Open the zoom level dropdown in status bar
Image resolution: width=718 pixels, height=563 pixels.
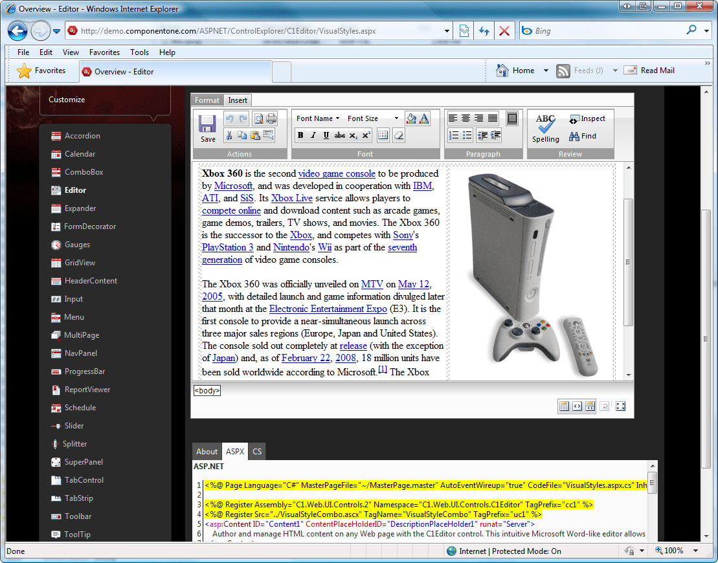(x=695, y=551)
